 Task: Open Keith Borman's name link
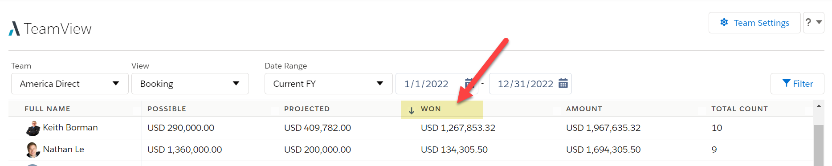point(70,127)
